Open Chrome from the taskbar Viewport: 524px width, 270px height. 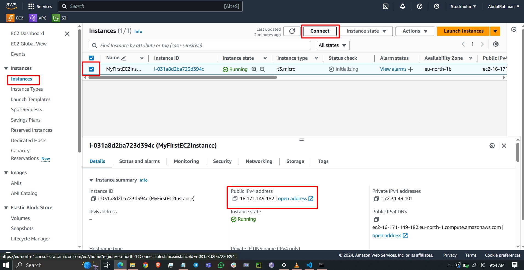pyautogui.click(x=145, y=265)
